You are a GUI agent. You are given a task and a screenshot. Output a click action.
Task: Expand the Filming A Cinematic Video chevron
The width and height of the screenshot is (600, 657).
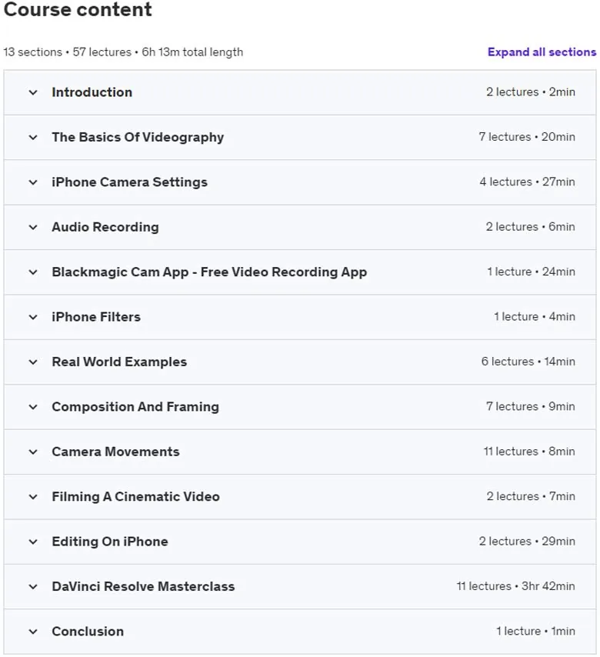(33, 497)
